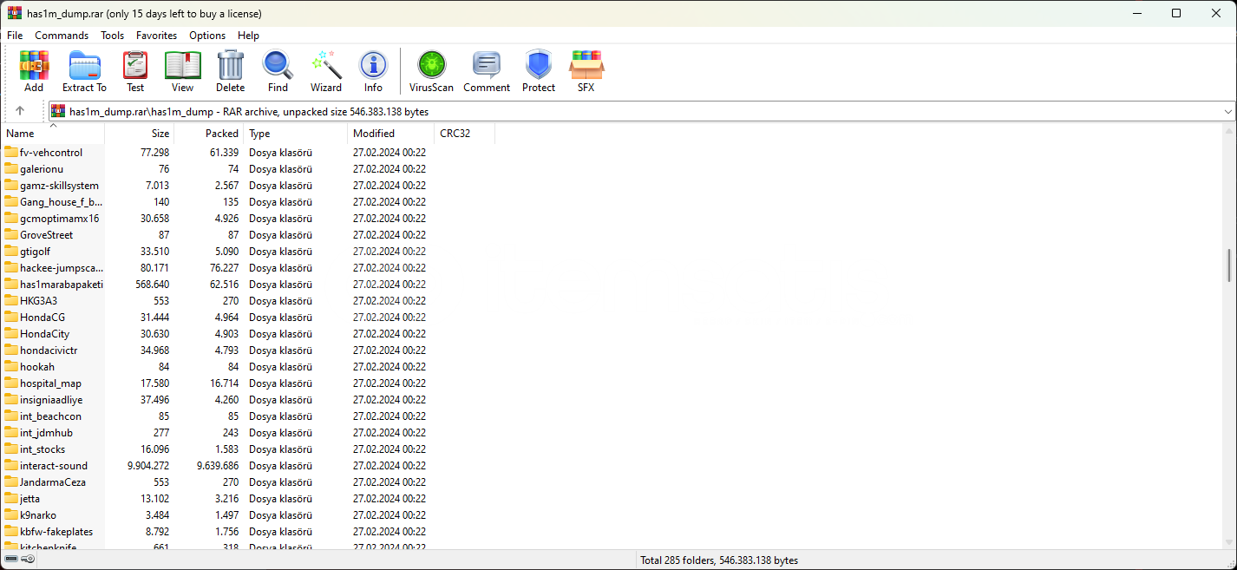The image size is (1237, 570).
Task: Click the View file toolbar icon
Action: tap(182, 69)
